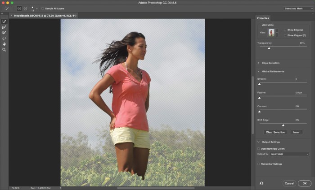315x190 pixels.
Task: Open the status bar info arrow
Action: pyautogui.click(x=60, y=188)
